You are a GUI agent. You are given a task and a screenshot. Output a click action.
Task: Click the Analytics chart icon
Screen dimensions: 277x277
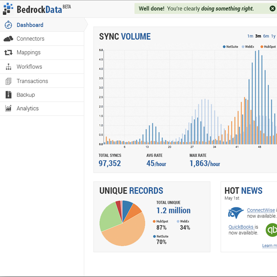[x=8, y=108]
